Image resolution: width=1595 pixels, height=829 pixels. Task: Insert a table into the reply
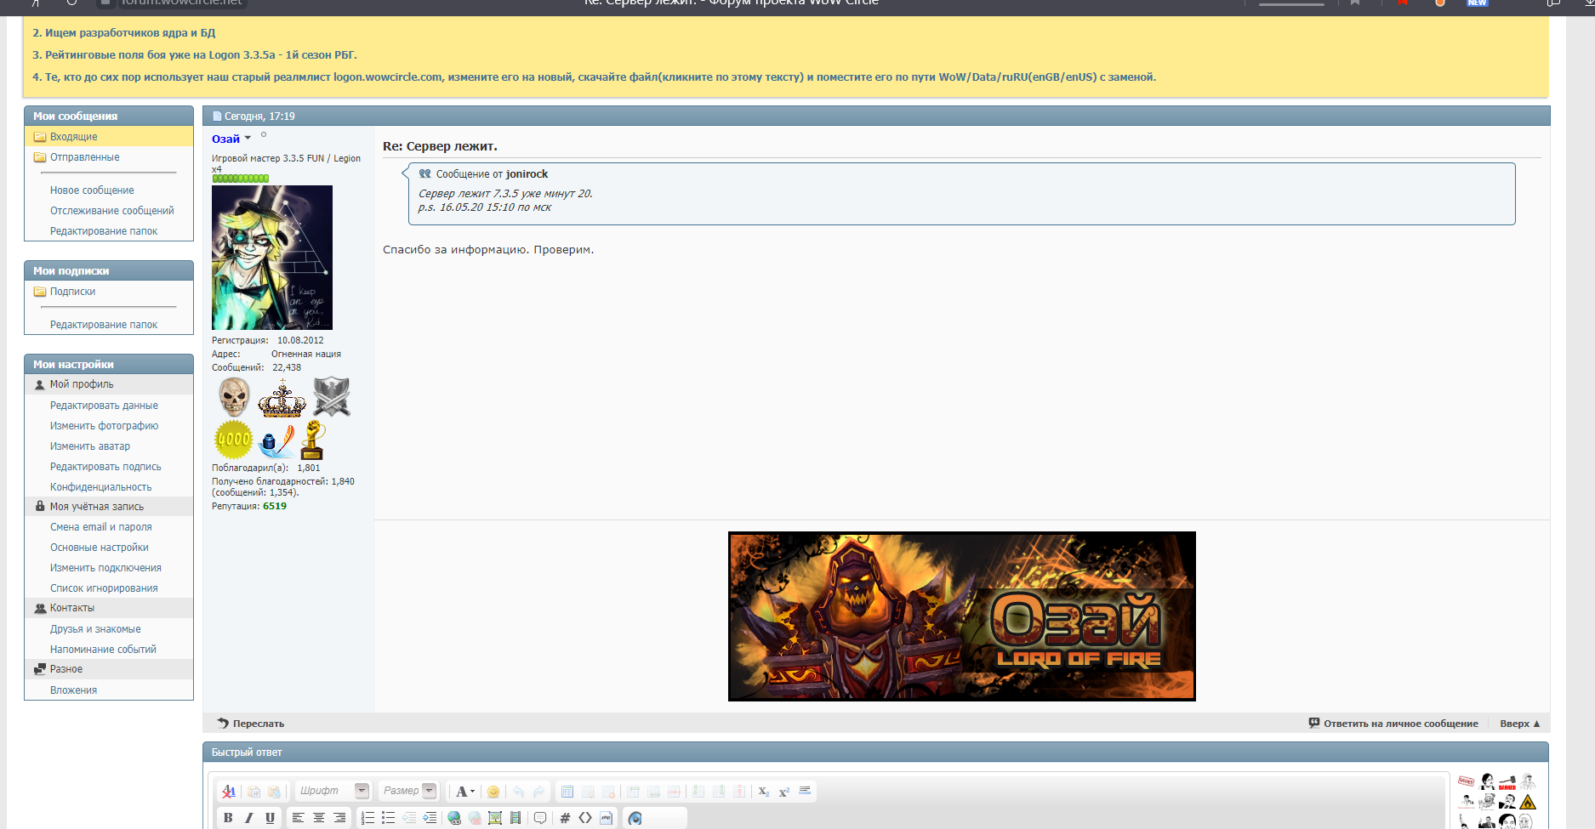[x=567, y=792]
